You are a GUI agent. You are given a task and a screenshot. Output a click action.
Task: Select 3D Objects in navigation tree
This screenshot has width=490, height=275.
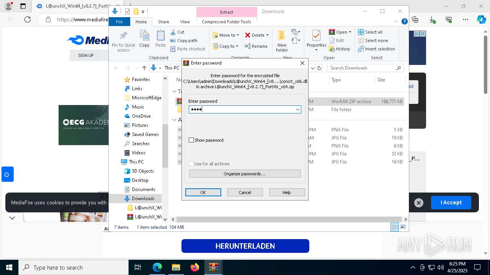point(143,171)
